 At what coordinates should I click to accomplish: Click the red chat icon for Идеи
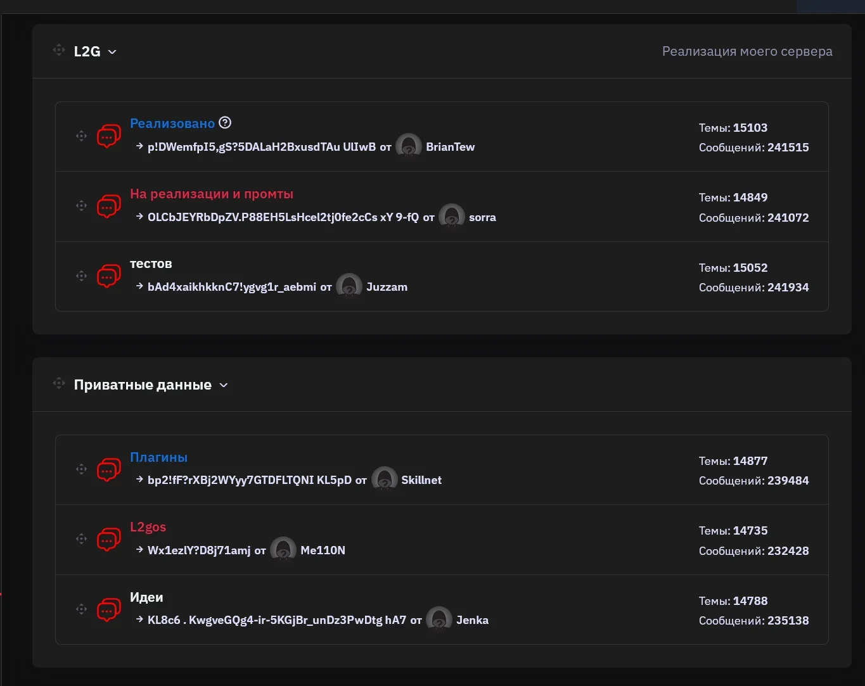click(108, 609)
